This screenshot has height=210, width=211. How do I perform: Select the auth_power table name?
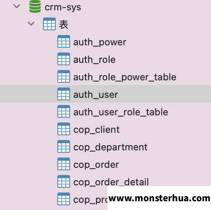[100, 43]
